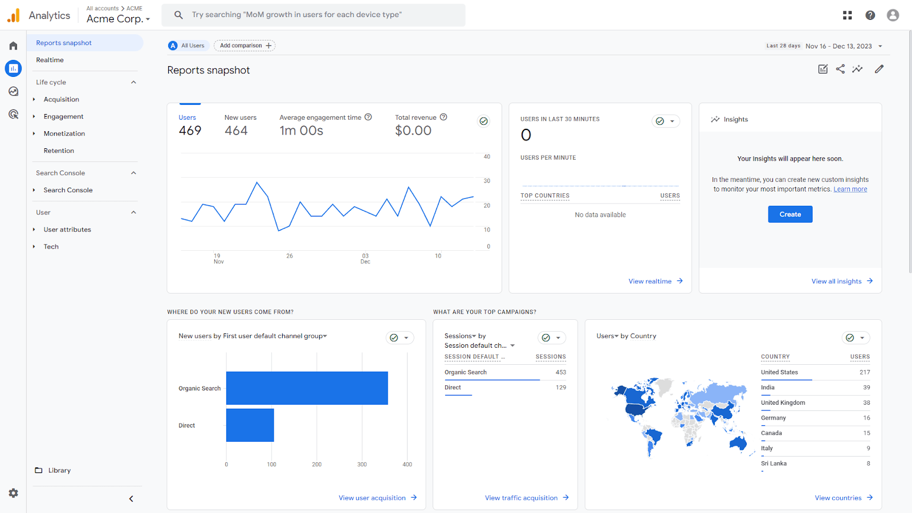Open Explore from the left navigation rail

13,91
